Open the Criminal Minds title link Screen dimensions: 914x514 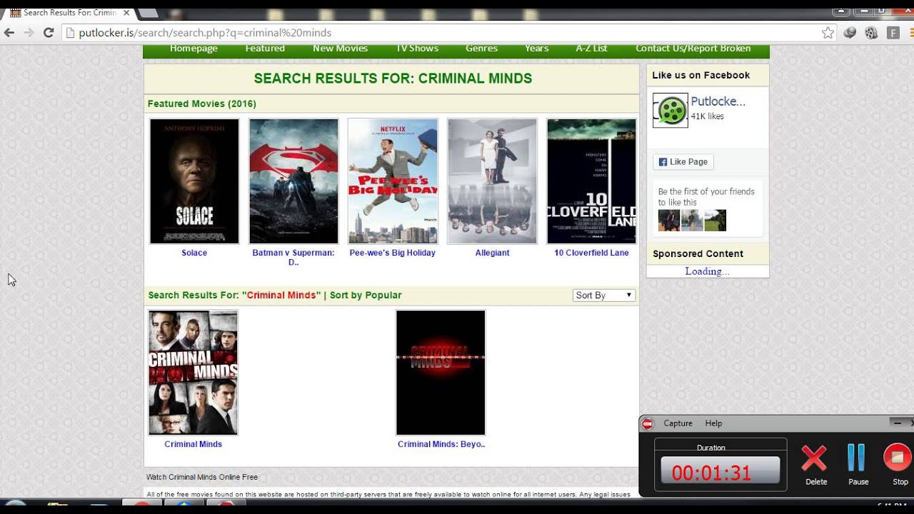coord(193,444)
